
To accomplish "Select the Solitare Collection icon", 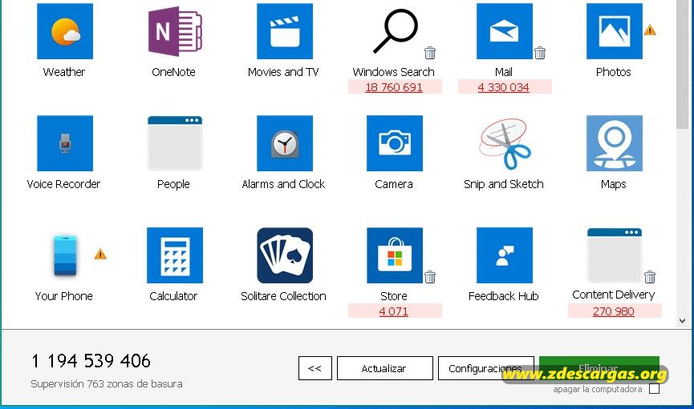I will [x=285, y=255].
